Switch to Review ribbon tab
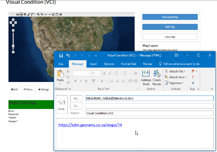The height and width of the screenshot is (152, 217). point(148,64)
